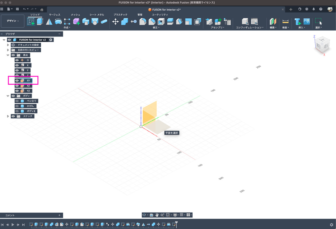Show the ペン立て body
This screenshot has width=336, height=229.
[17, 101]
